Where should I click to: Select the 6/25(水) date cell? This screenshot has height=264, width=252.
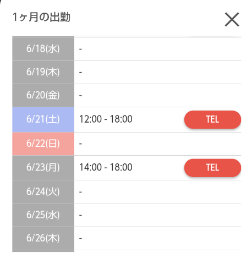click(43, 215)
